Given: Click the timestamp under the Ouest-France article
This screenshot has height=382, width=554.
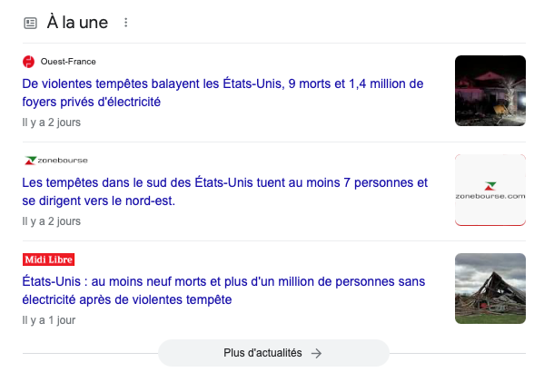Looking at the screenshot, I should tap(52, 122).
